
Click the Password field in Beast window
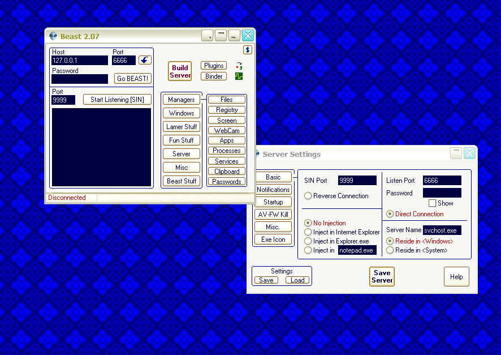coord(80,79)
